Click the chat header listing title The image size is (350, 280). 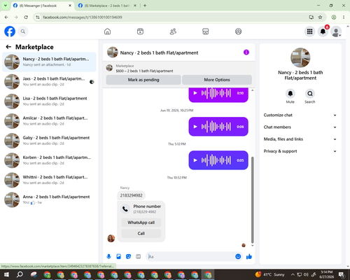tap(159, 52)
